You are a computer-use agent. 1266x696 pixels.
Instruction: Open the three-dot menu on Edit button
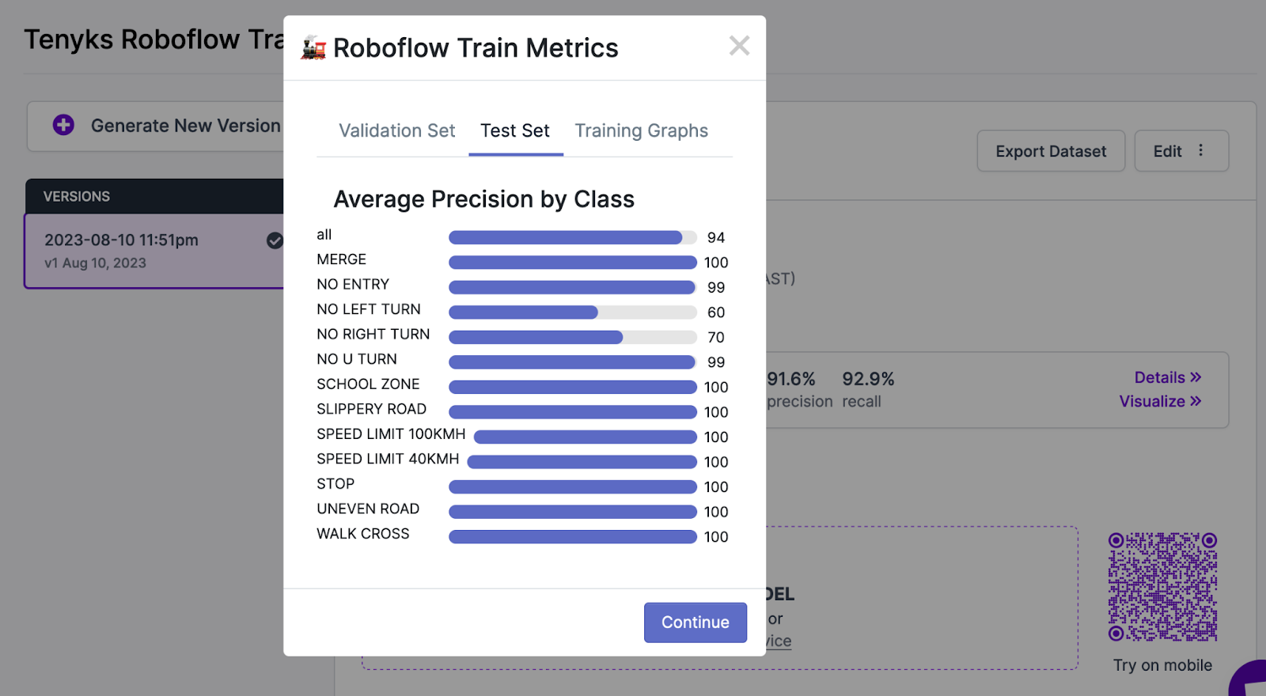pyautogui.click(x=1200, y=150)
